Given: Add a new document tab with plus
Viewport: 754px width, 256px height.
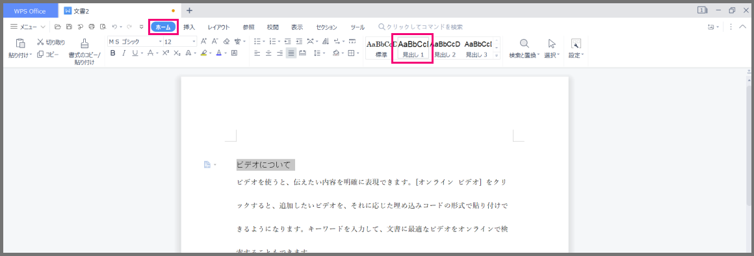Looking at the screenshot, I should click(189, 10).
